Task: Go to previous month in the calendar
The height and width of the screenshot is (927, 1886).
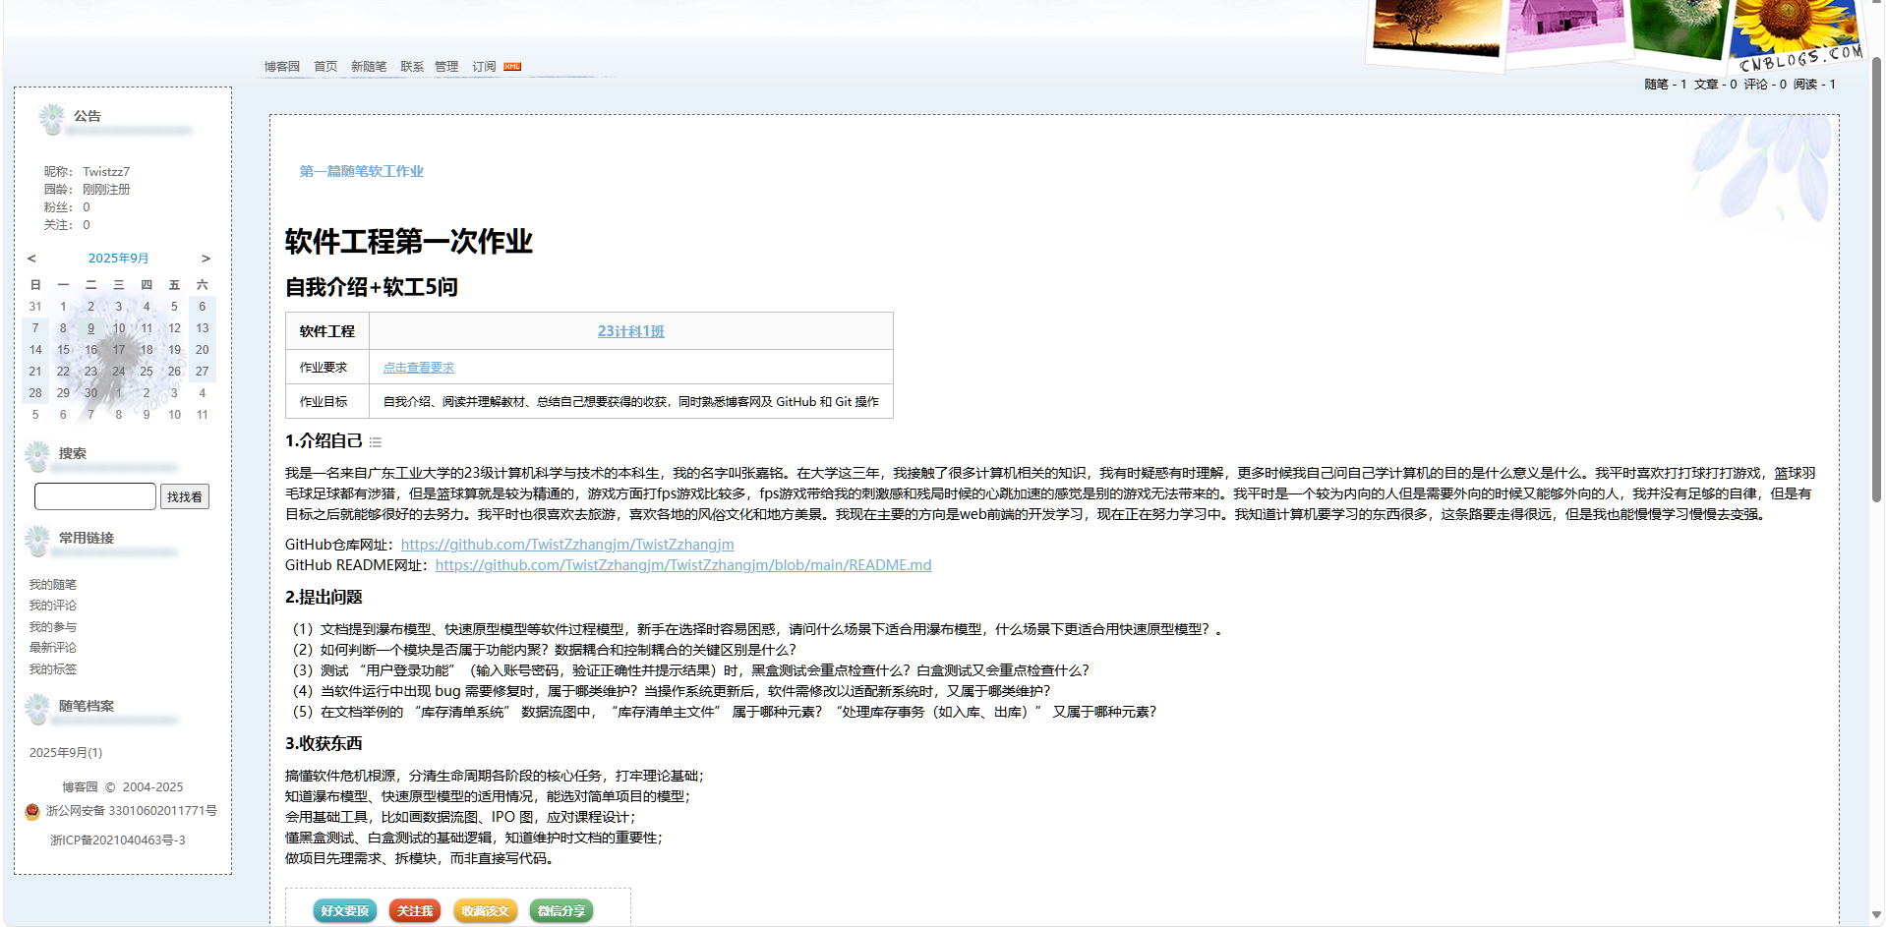Action: [x=31, y=258]
